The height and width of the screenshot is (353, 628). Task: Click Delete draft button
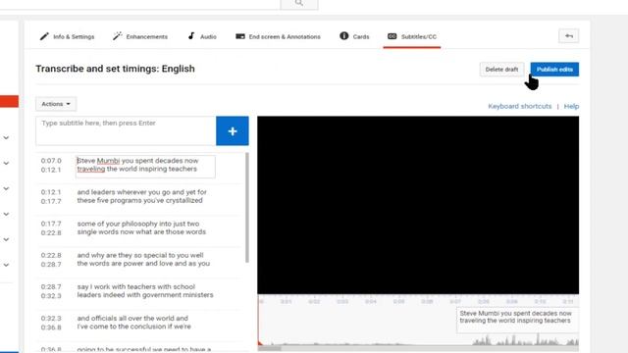coord(501,70)
